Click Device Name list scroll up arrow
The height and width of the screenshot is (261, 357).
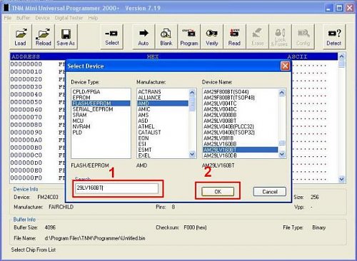[282, 93]
